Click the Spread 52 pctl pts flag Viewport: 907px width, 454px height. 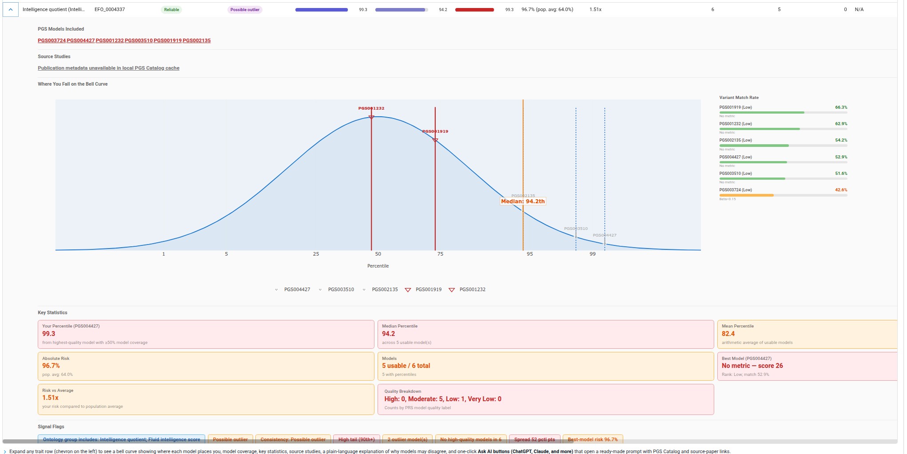tap(535, 439)
